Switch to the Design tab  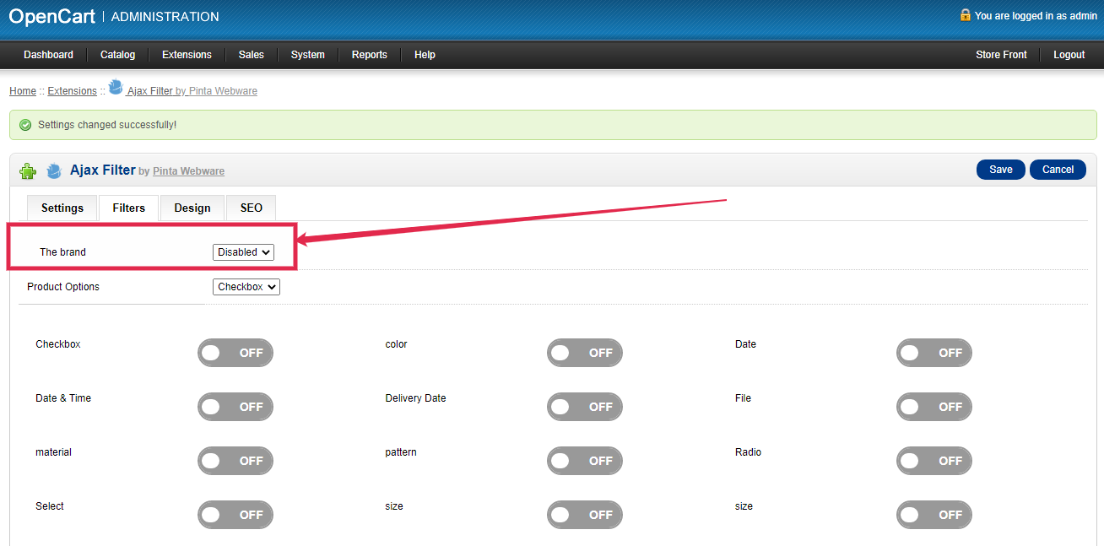(x=192, y=208)
